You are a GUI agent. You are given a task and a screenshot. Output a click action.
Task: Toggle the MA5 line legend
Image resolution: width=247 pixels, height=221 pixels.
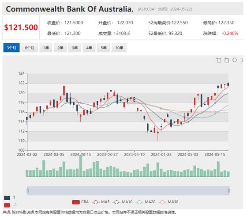click(101, 202)
